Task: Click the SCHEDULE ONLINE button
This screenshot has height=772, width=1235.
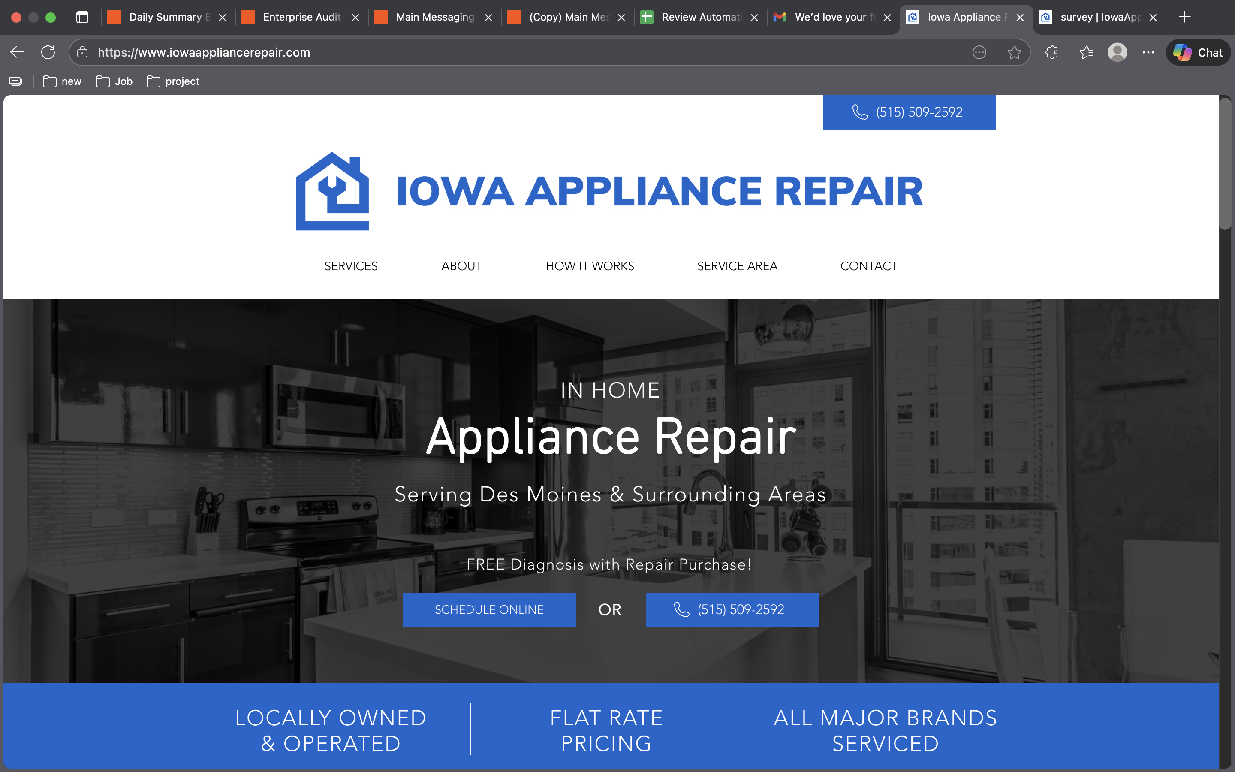Action: pyautogui.click(x=489, y=609)
